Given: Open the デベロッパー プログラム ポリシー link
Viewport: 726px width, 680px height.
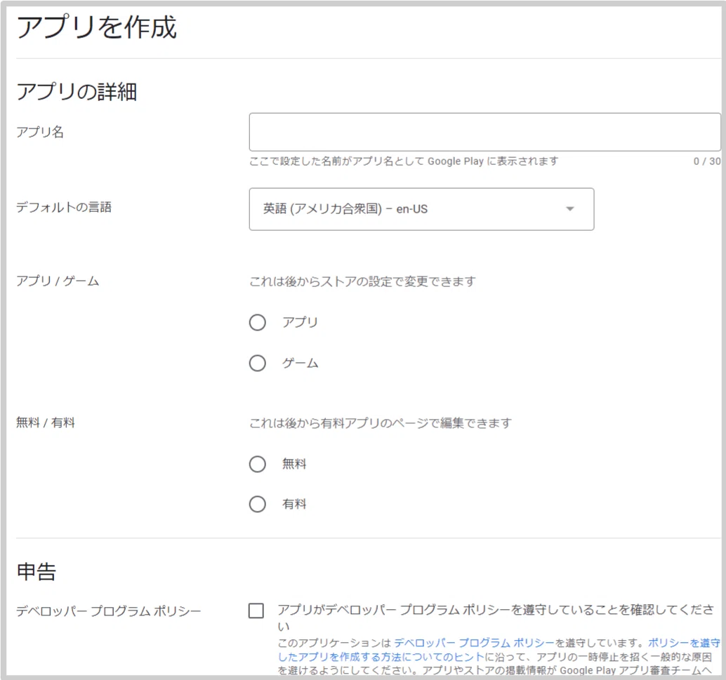Looking at the screenshot, I should coord(474,643).
